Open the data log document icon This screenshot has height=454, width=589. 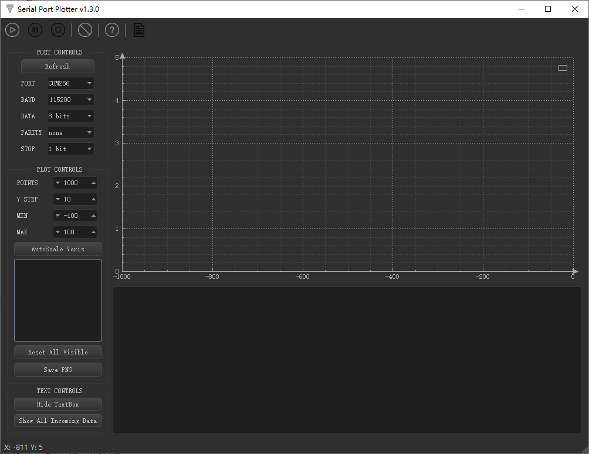(138, 29)
